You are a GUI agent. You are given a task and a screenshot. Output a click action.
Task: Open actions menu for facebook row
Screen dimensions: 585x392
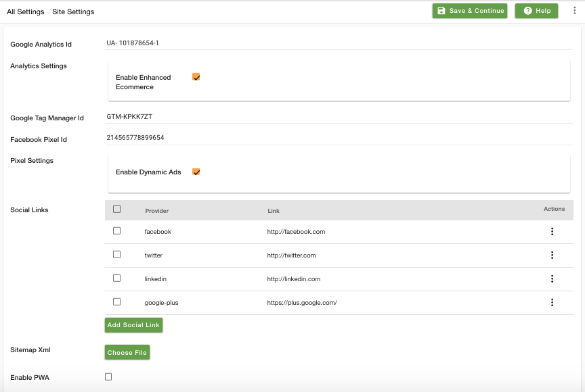click(552, 232)
